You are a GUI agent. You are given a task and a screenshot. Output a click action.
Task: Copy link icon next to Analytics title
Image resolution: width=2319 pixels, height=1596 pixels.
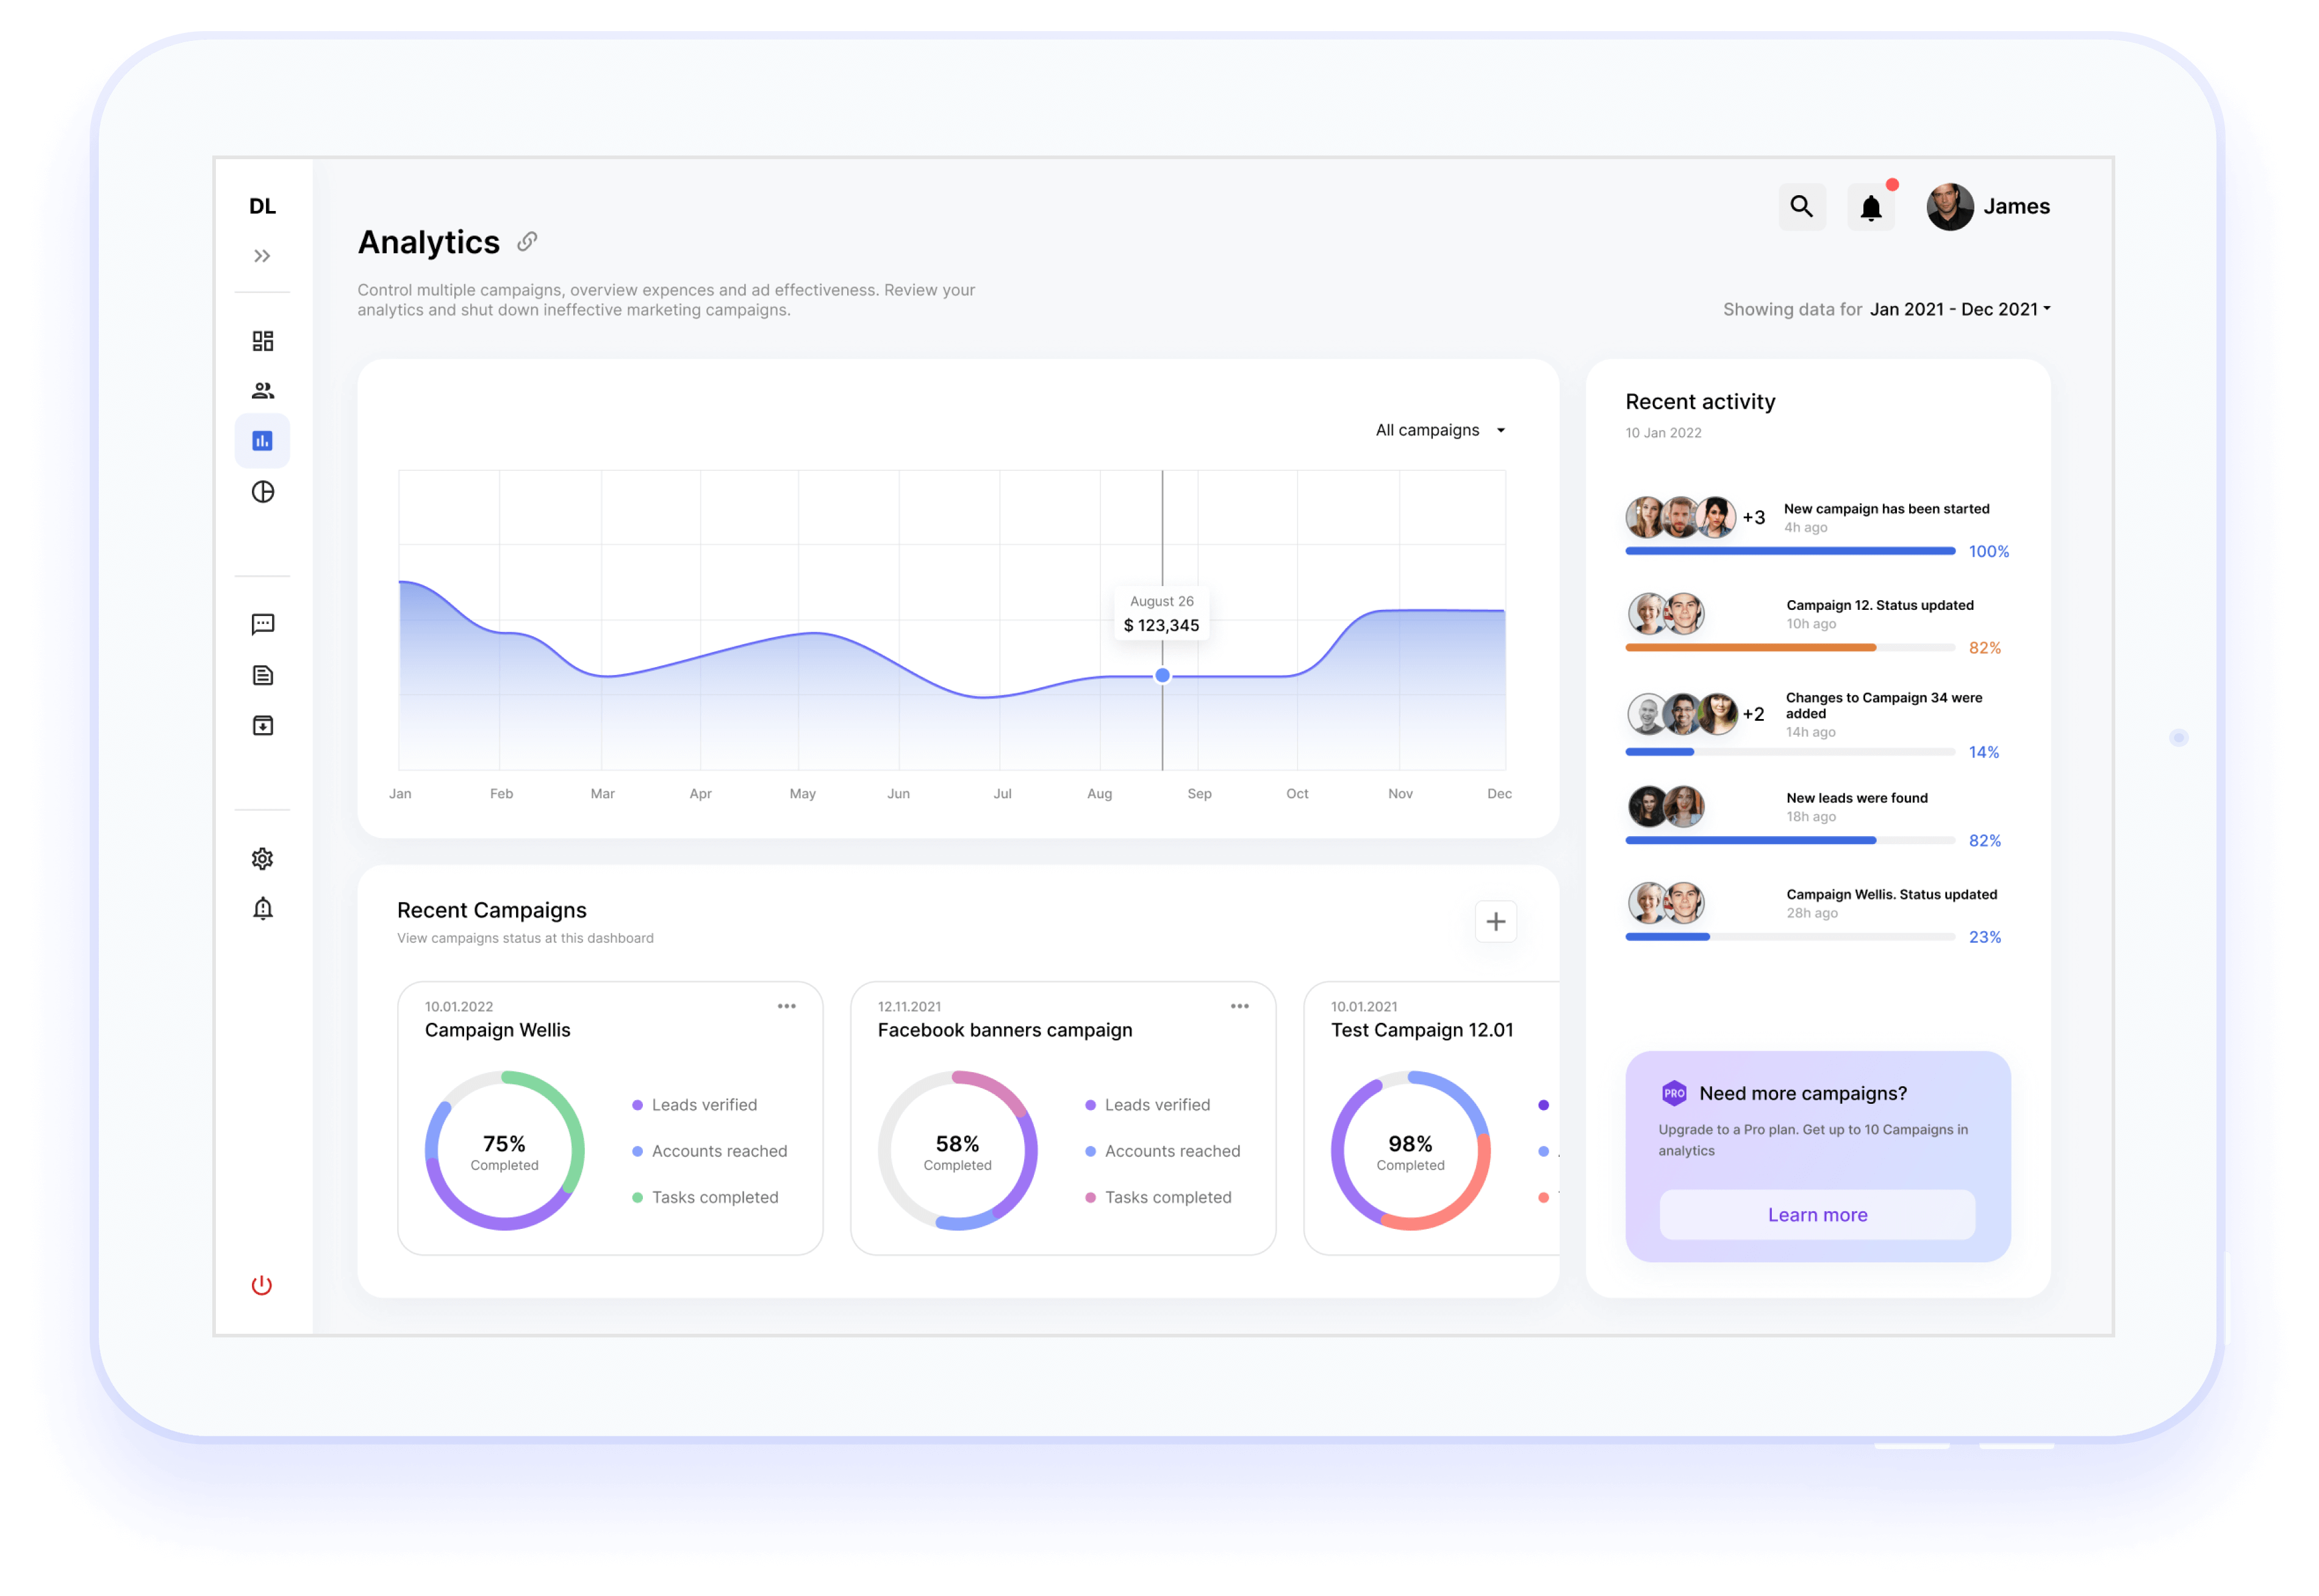pyautogui.click(x=527, y=242)
